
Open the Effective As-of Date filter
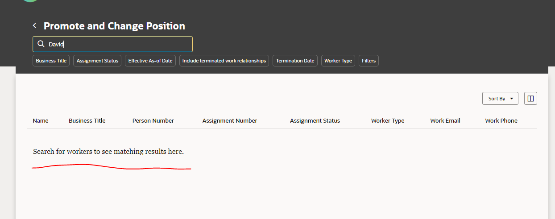[x=150, y=61]
